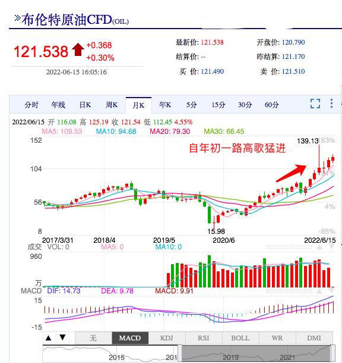The width and height of the screenshot is (342, 363).
Task: Click the double-arrow icon before title
Action: pos(18,18)
